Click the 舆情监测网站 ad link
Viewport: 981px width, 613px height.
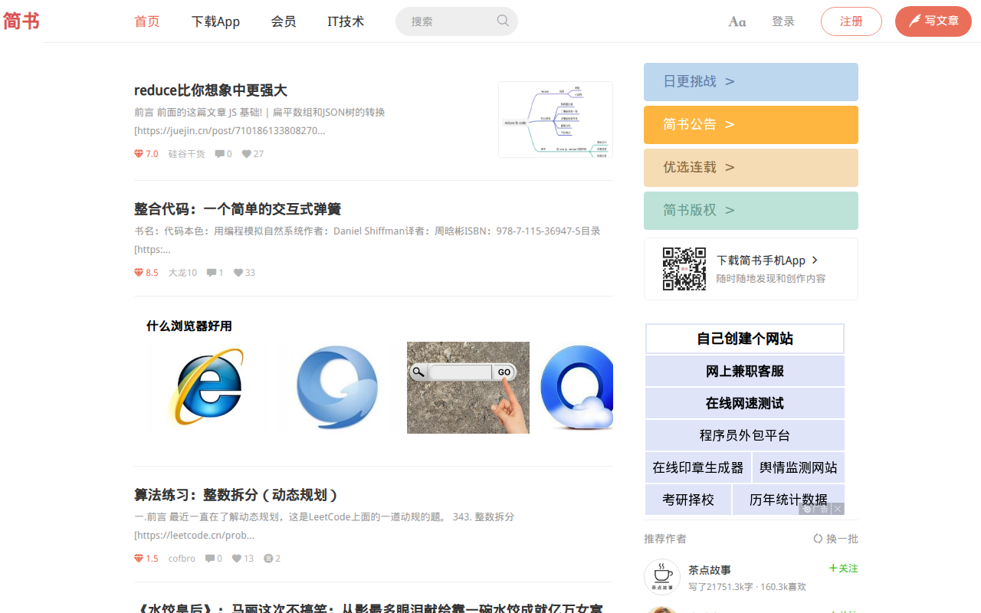(799, 467)
